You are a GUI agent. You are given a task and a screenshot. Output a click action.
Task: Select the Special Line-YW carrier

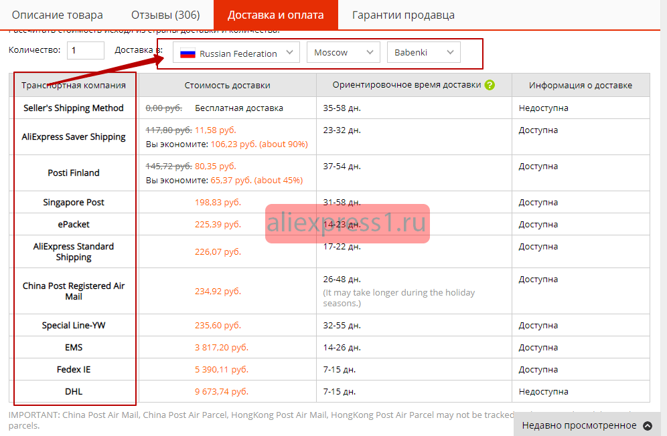pos(74,326)
